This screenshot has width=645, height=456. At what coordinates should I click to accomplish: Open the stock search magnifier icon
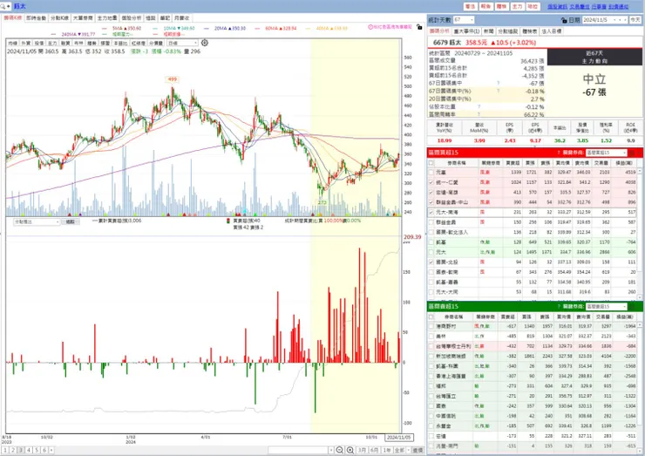(3, 6)
